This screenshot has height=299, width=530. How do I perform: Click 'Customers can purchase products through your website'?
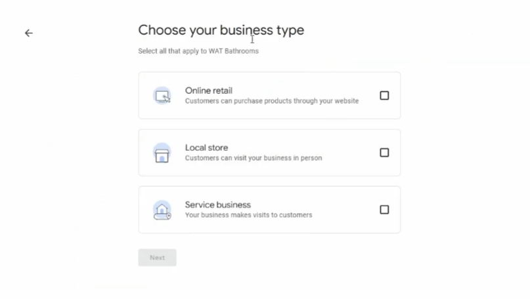271,101
